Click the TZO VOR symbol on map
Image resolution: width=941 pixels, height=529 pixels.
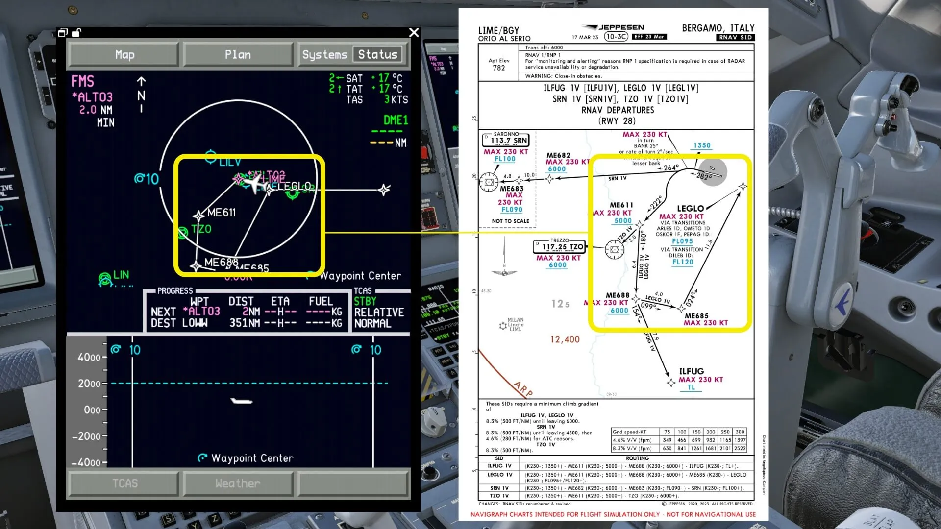(x=183, y=233)
